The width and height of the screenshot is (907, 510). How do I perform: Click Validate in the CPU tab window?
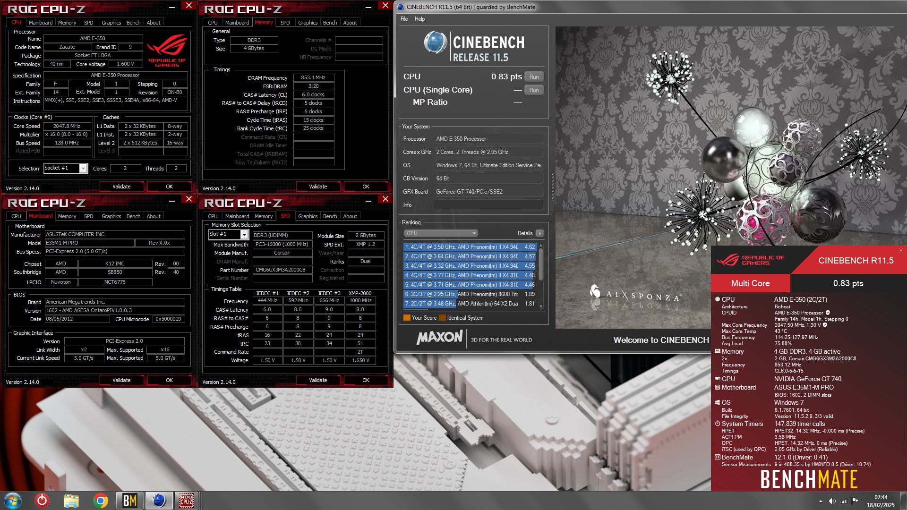121,187
